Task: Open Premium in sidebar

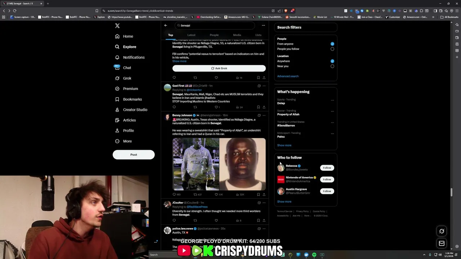Action: click(x=126, y=88)
